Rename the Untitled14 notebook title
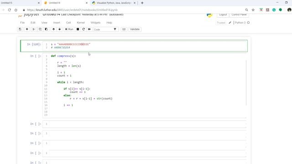Image resolution: width=292 pixels, height=164 pixels. pyautogui.click(x=52, y=15)
